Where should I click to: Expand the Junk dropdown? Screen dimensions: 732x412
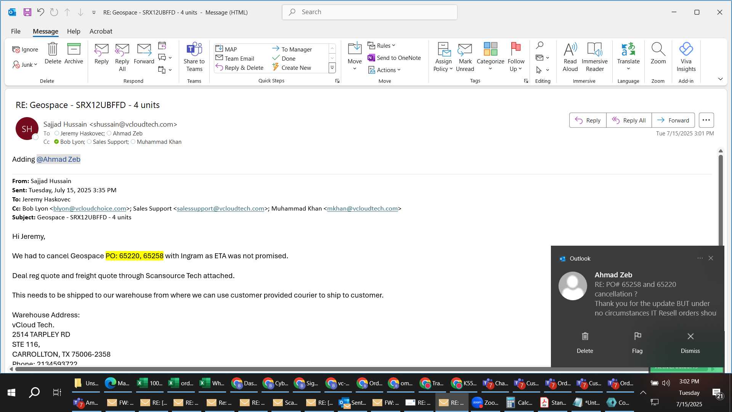[25, 64]
